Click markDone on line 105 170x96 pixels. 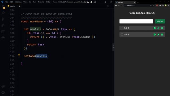36,21
